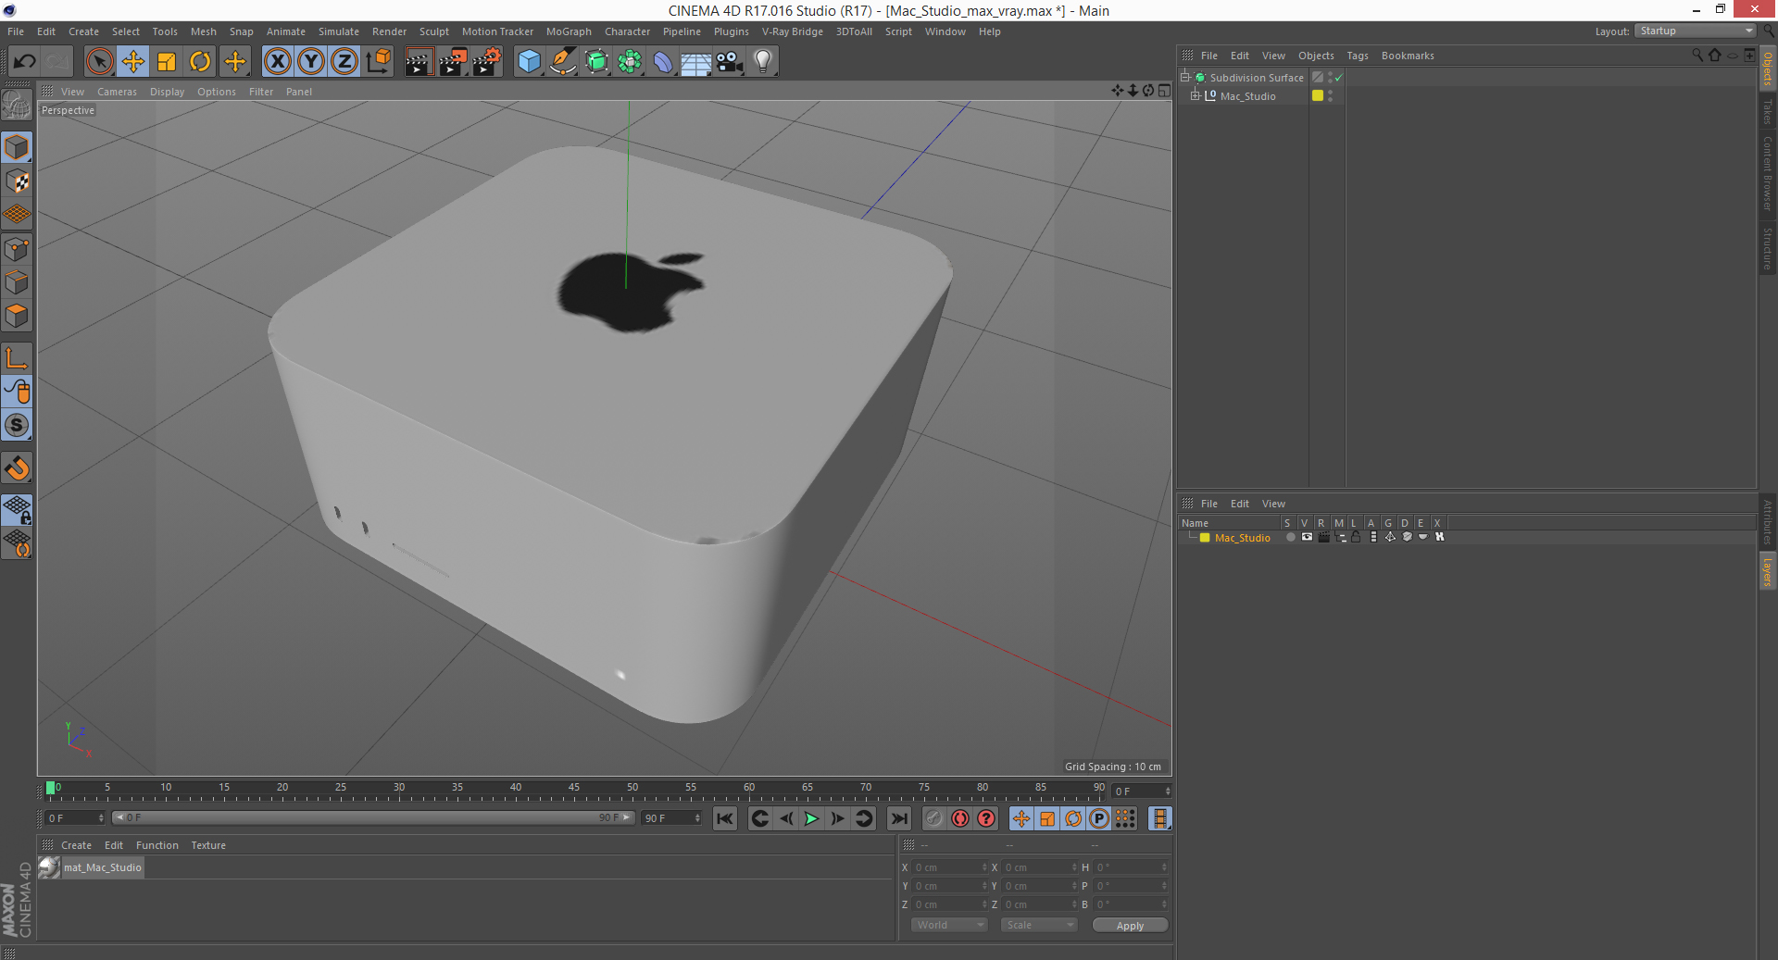Open the World coordinate dropdown

948,925
